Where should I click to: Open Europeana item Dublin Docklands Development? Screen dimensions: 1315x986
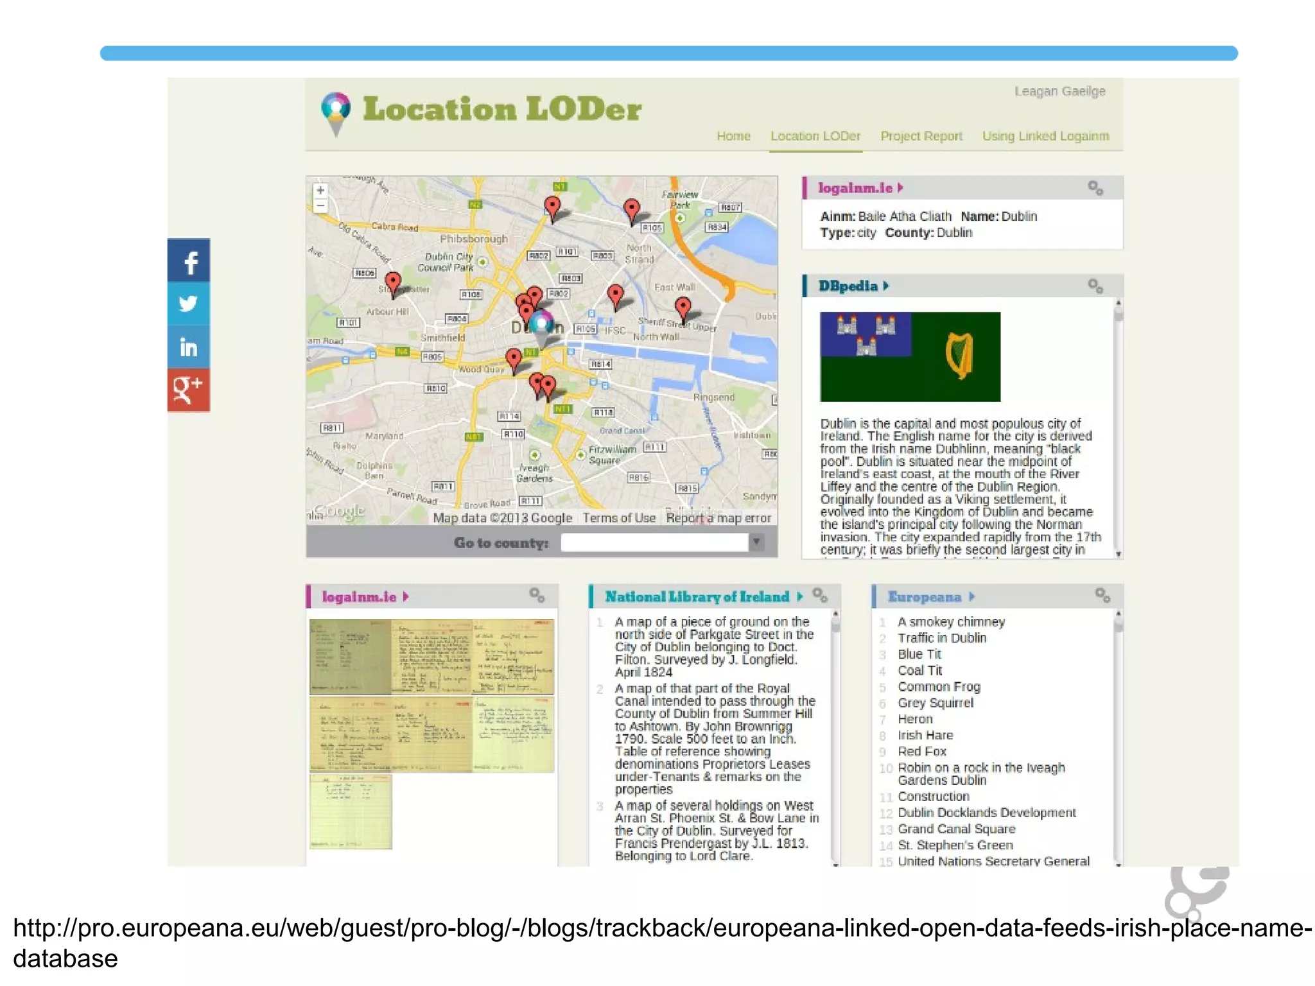[986, 812]
